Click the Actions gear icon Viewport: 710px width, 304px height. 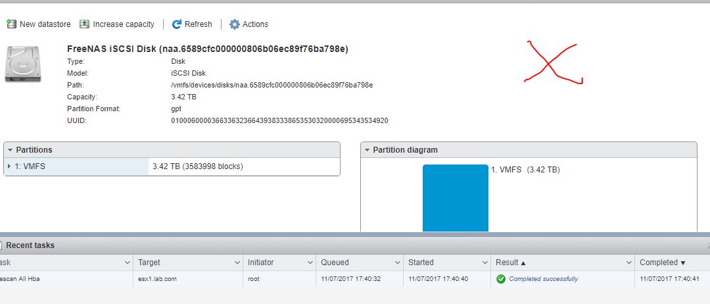point(235,24)
